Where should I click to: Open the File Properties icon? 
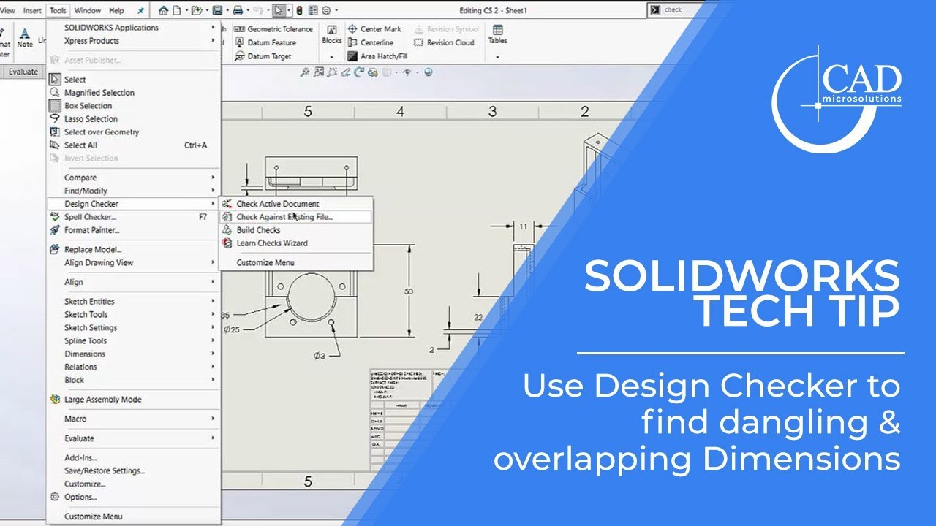313,10
